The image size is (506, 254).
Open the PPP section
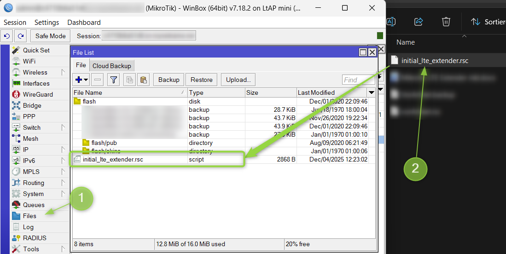click(29, 116)
